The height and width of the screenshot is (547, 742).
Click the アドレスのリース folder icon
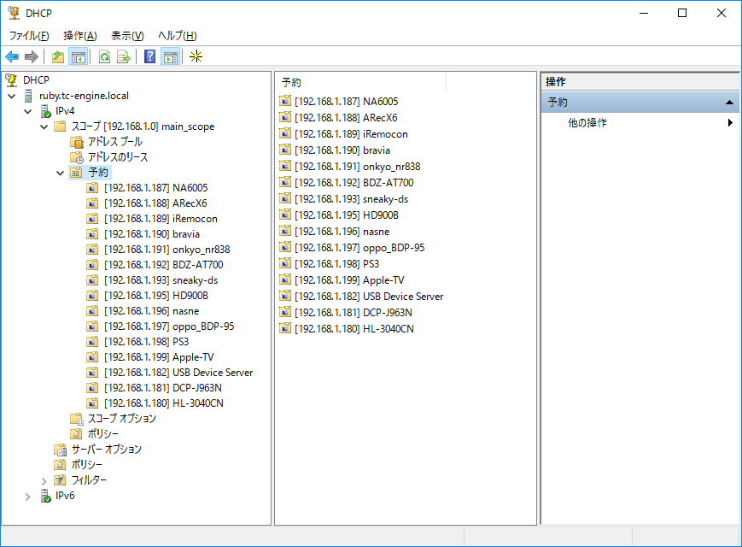tap(77, 157)
